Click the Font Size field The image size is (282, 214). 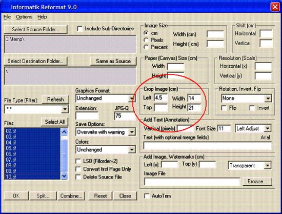[x=224, y=128]
